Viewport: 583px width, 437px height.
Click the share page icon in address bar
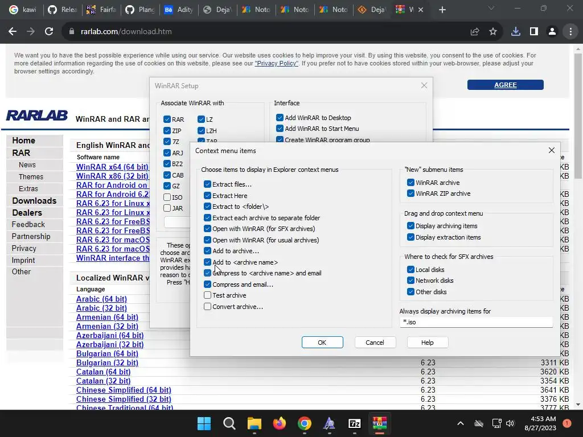click(x=475, y=32)
